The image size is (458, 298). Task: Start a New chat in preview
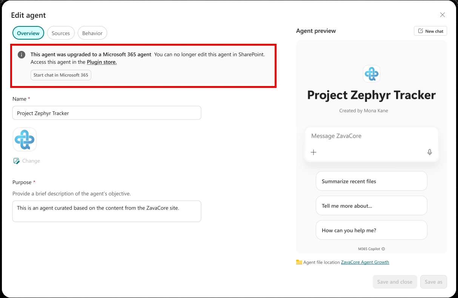(430, 31)
